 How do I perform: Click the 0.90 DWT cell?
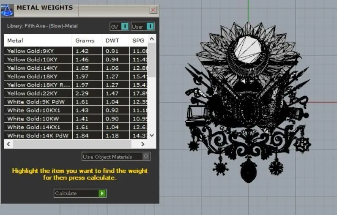[116, 119]
